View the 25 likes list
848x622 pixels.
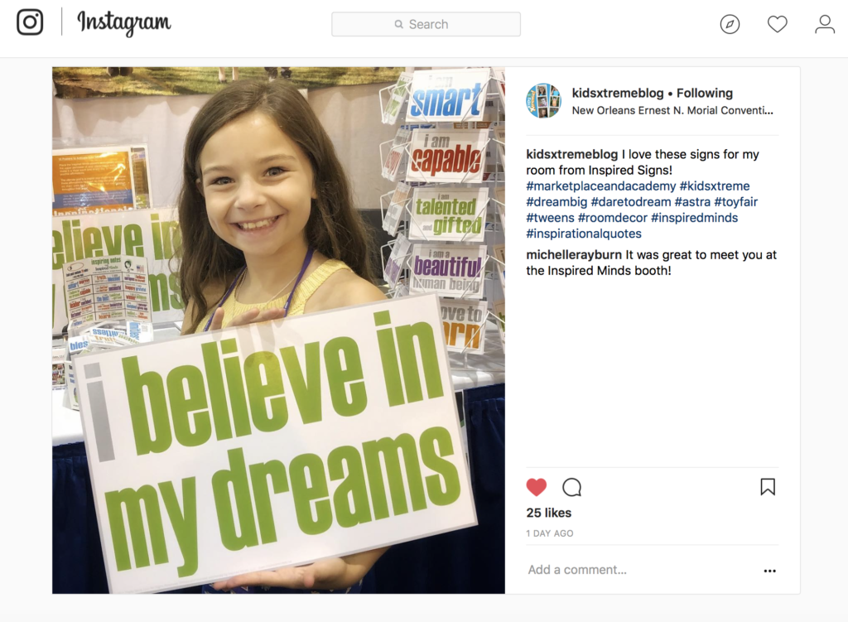pos(548,513)
